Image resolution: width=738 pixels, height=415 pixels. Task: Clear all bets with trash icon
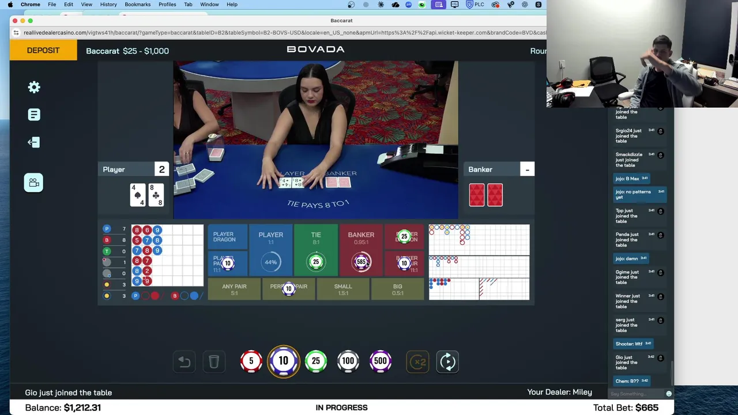(x=214, y=362)
